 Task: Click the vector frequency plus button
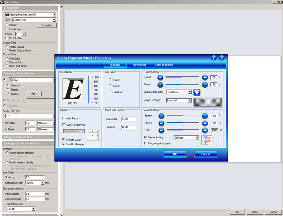pos(205,131)
